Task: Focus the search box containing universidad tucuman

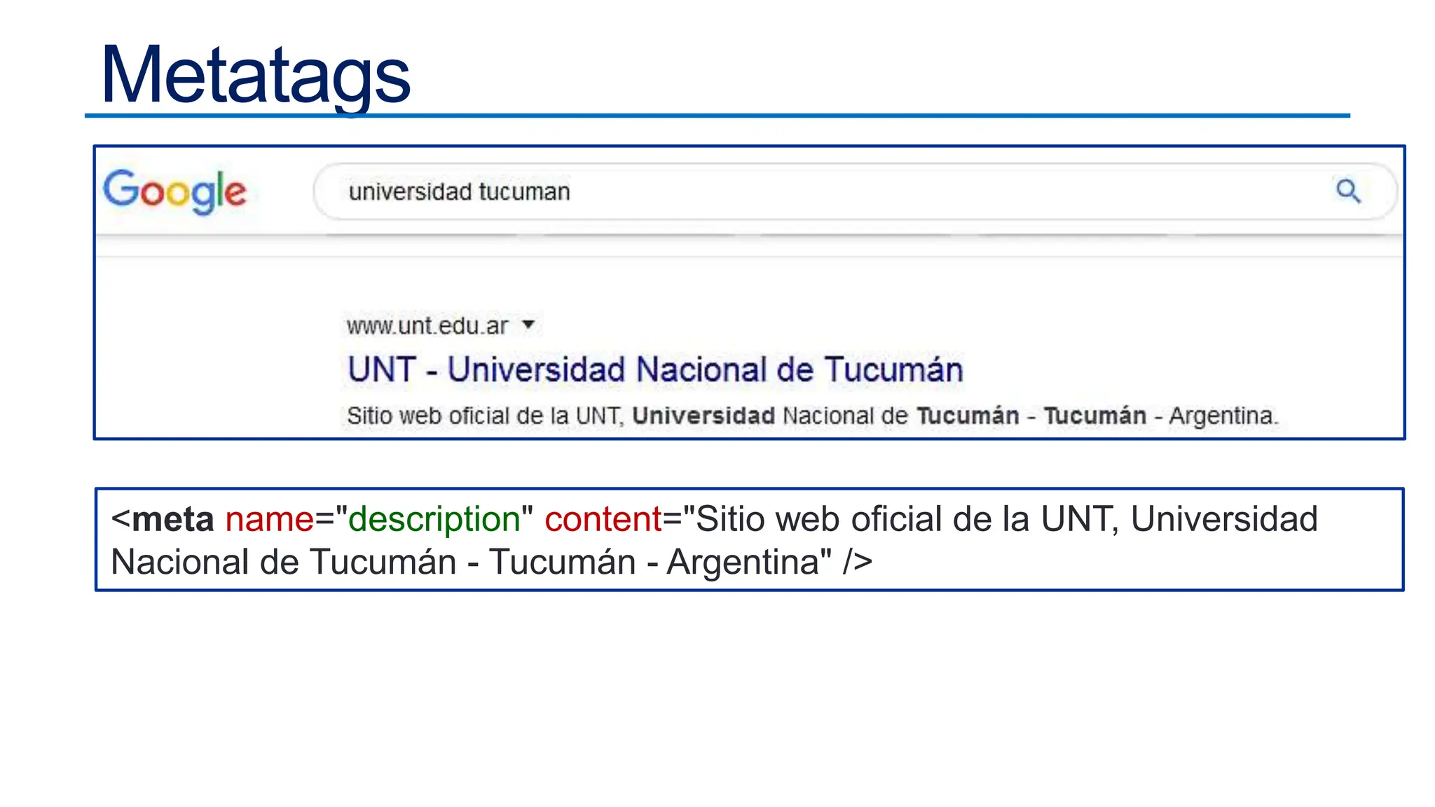Action: pos(855,192)
